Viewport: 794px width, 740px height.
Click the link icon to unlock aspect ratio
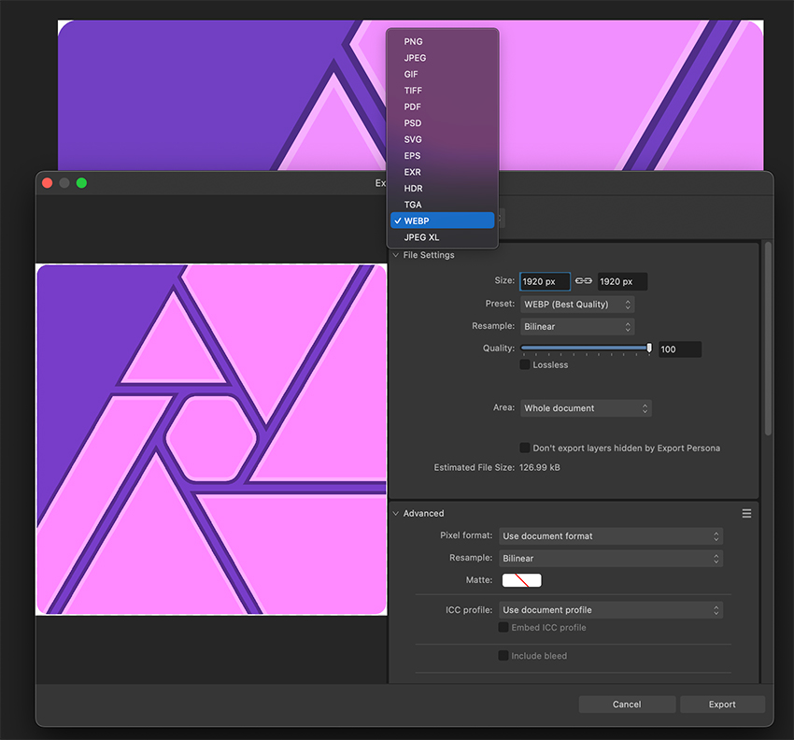pos(583,280)
